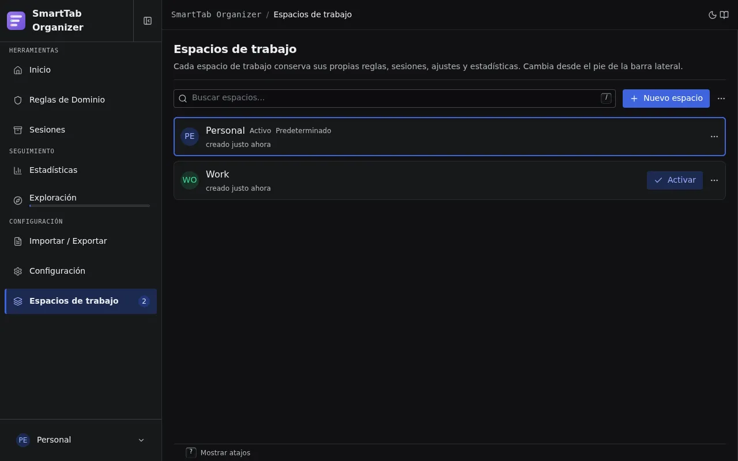Image resolution: width=738 pixels, height=461 pixels.
Task: Click the Activo label
Action: click(x=260, y=131)
